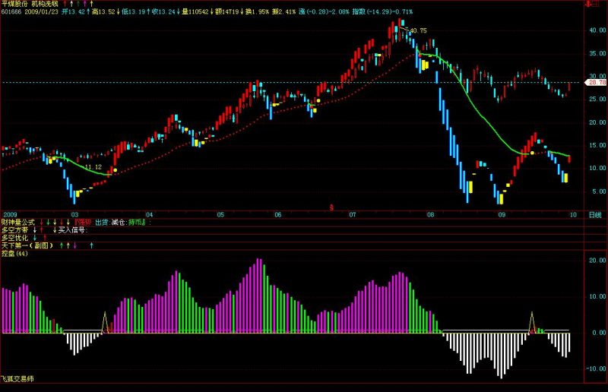Viewport: 608px width, 392px height.
Task: Click the magenta down arrow in the 天下第一 row
Action: (x=75, y=245)
